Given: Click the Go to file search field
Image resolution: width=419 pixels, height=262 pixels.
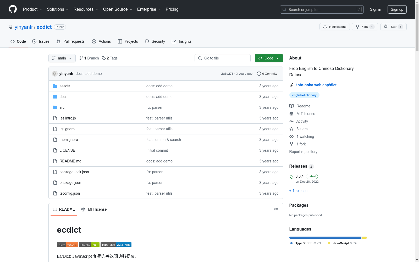Looking at the screenshot, I should click(223, 58).
